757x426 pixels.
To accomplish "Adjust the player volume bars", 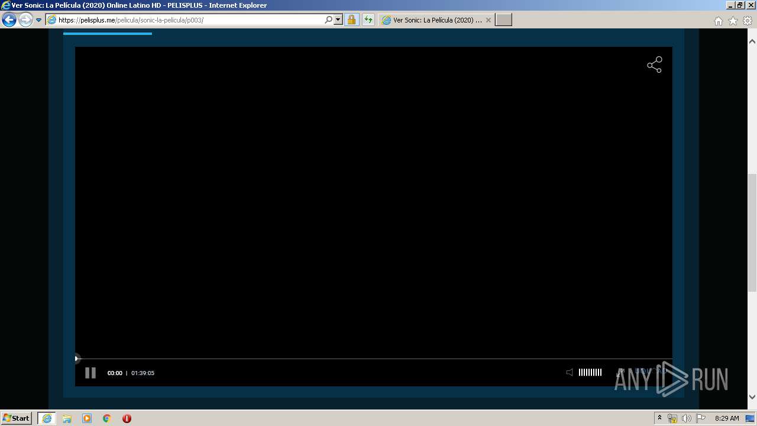I will pyautogui.click(x=590, y=372).
